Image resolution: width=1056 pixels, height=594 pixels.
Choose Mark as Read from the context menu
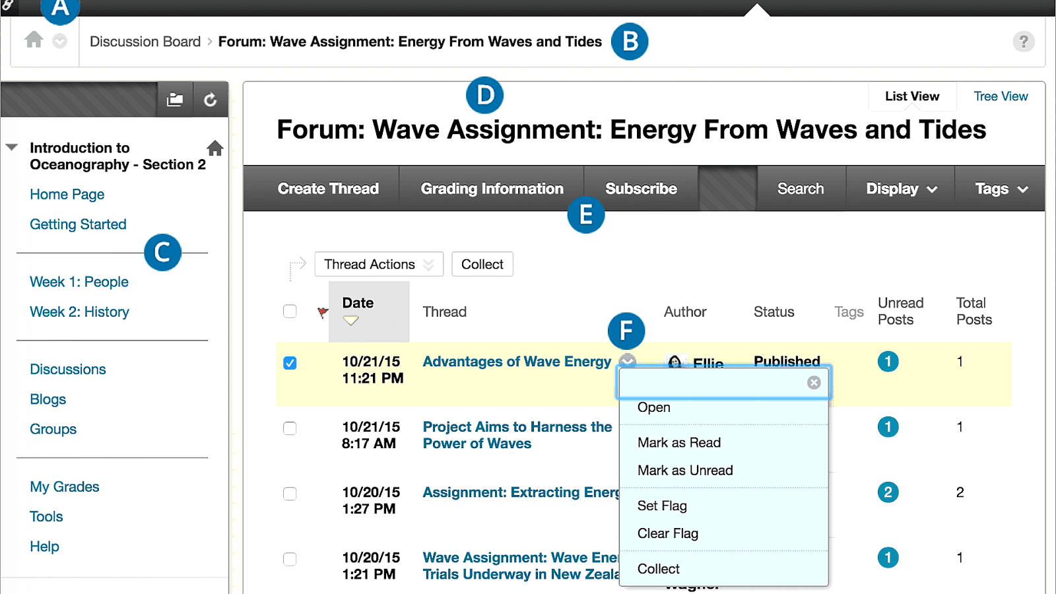678,442
